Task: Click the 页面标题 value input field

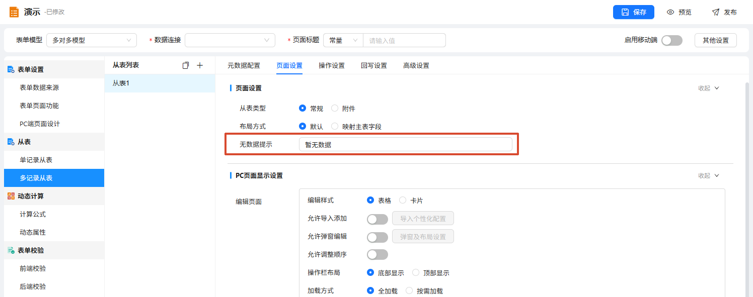Action: pos(404,40)
